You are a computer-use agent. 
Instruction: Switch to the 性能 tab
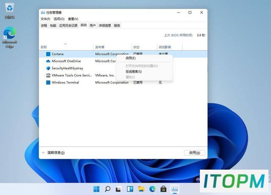pos(53,25)
